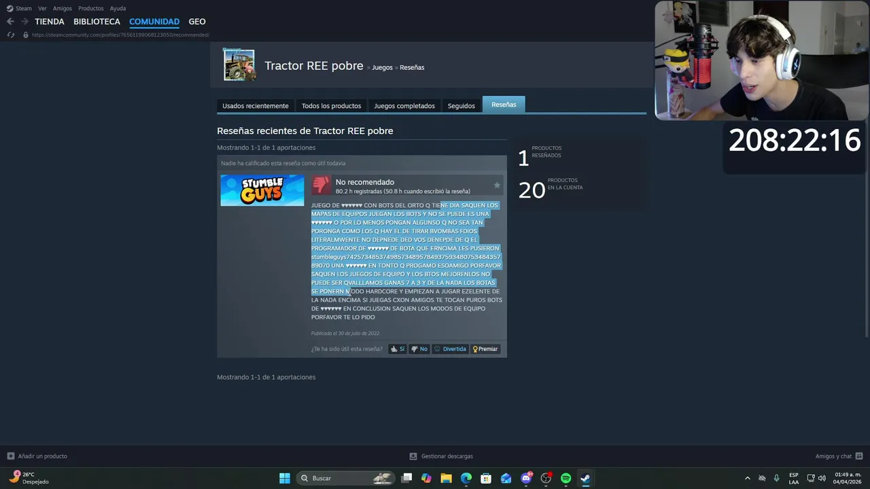Screen dimensions: 870x489
Task: Open File Explorer from taskbar
Action: coord(446,478)
